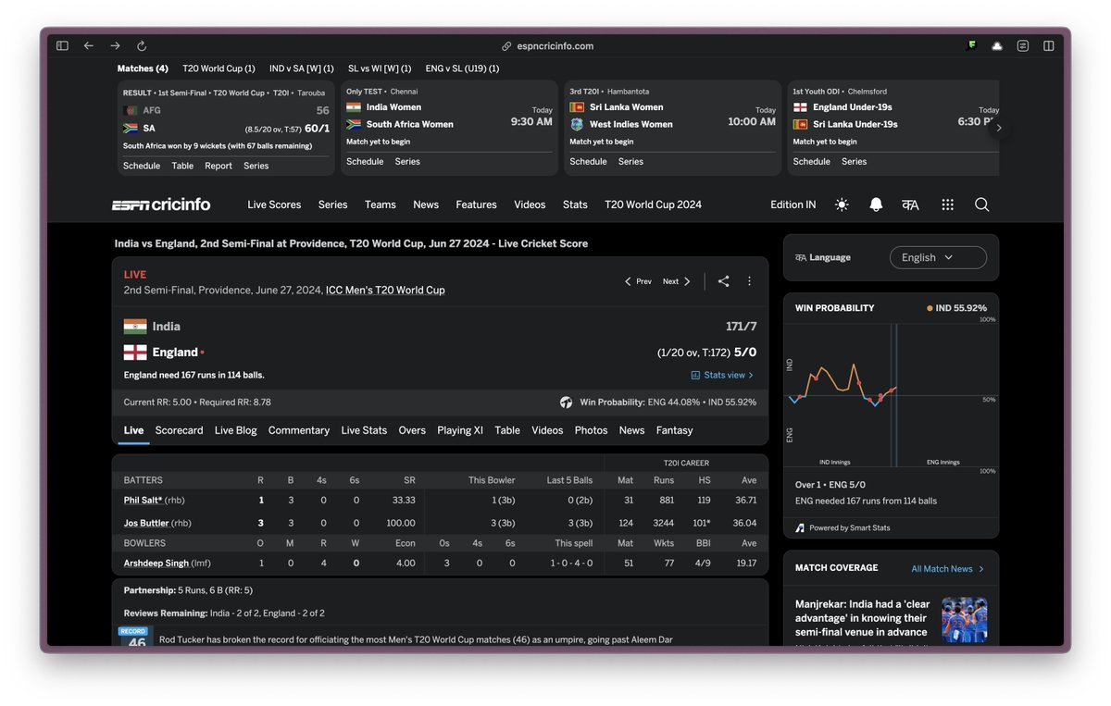The height and width of the screenshot is (706, 1111).
Task: Switch to the Scorecard tab
Action: 179,429
